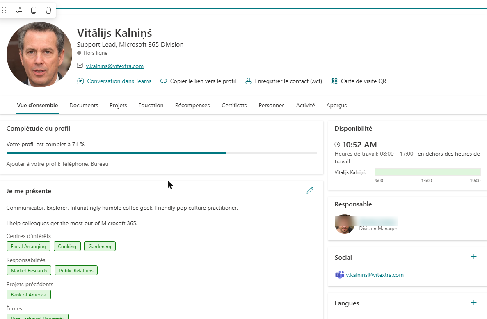
Task: Open the Personnes tab
Action: (272, 105)
